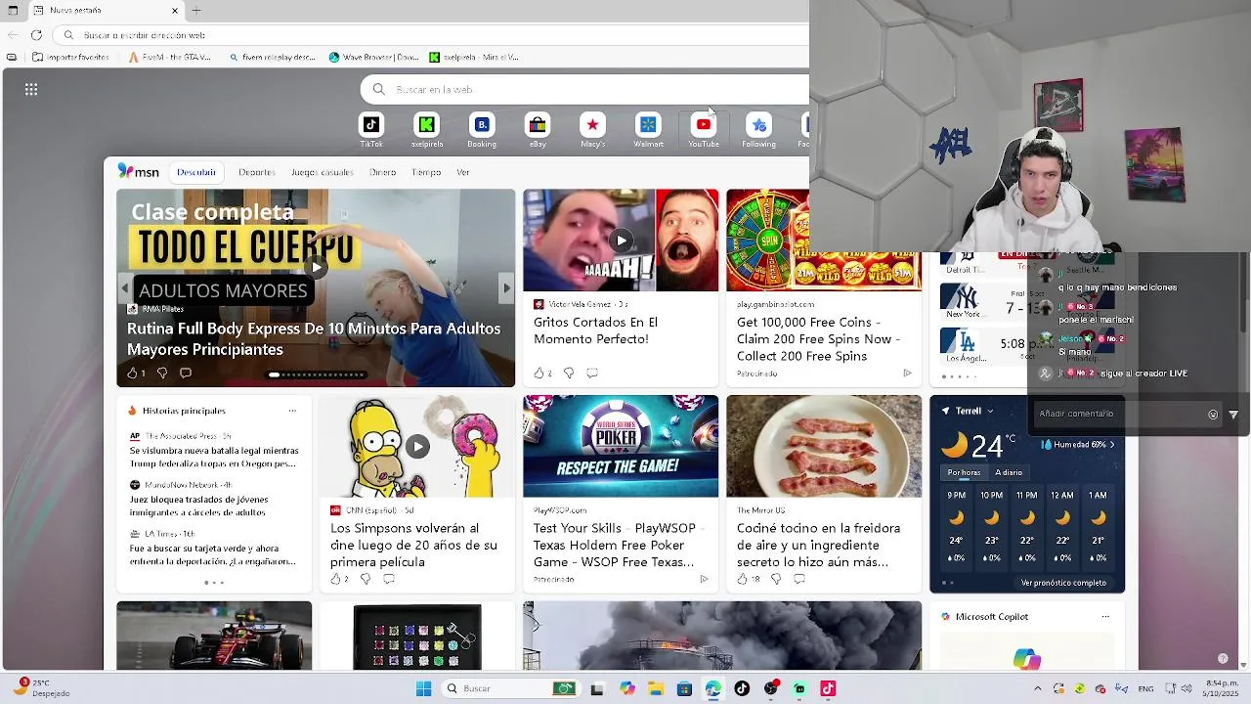This screenshot has height=704, width=1251.
Task: Open comments on the tocino article
Action: click(798, 579)
